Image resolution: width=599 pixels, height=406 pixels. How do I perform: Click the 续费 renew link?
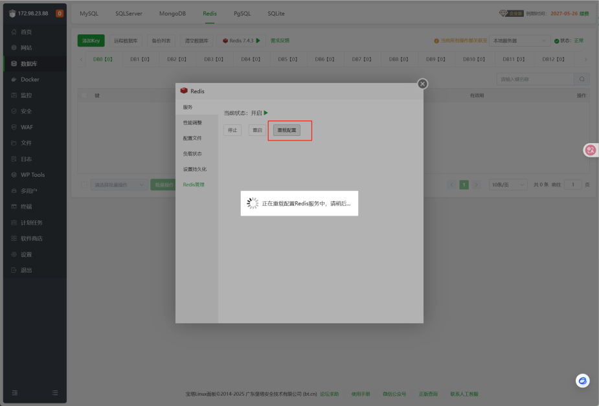tap(584, 14)
